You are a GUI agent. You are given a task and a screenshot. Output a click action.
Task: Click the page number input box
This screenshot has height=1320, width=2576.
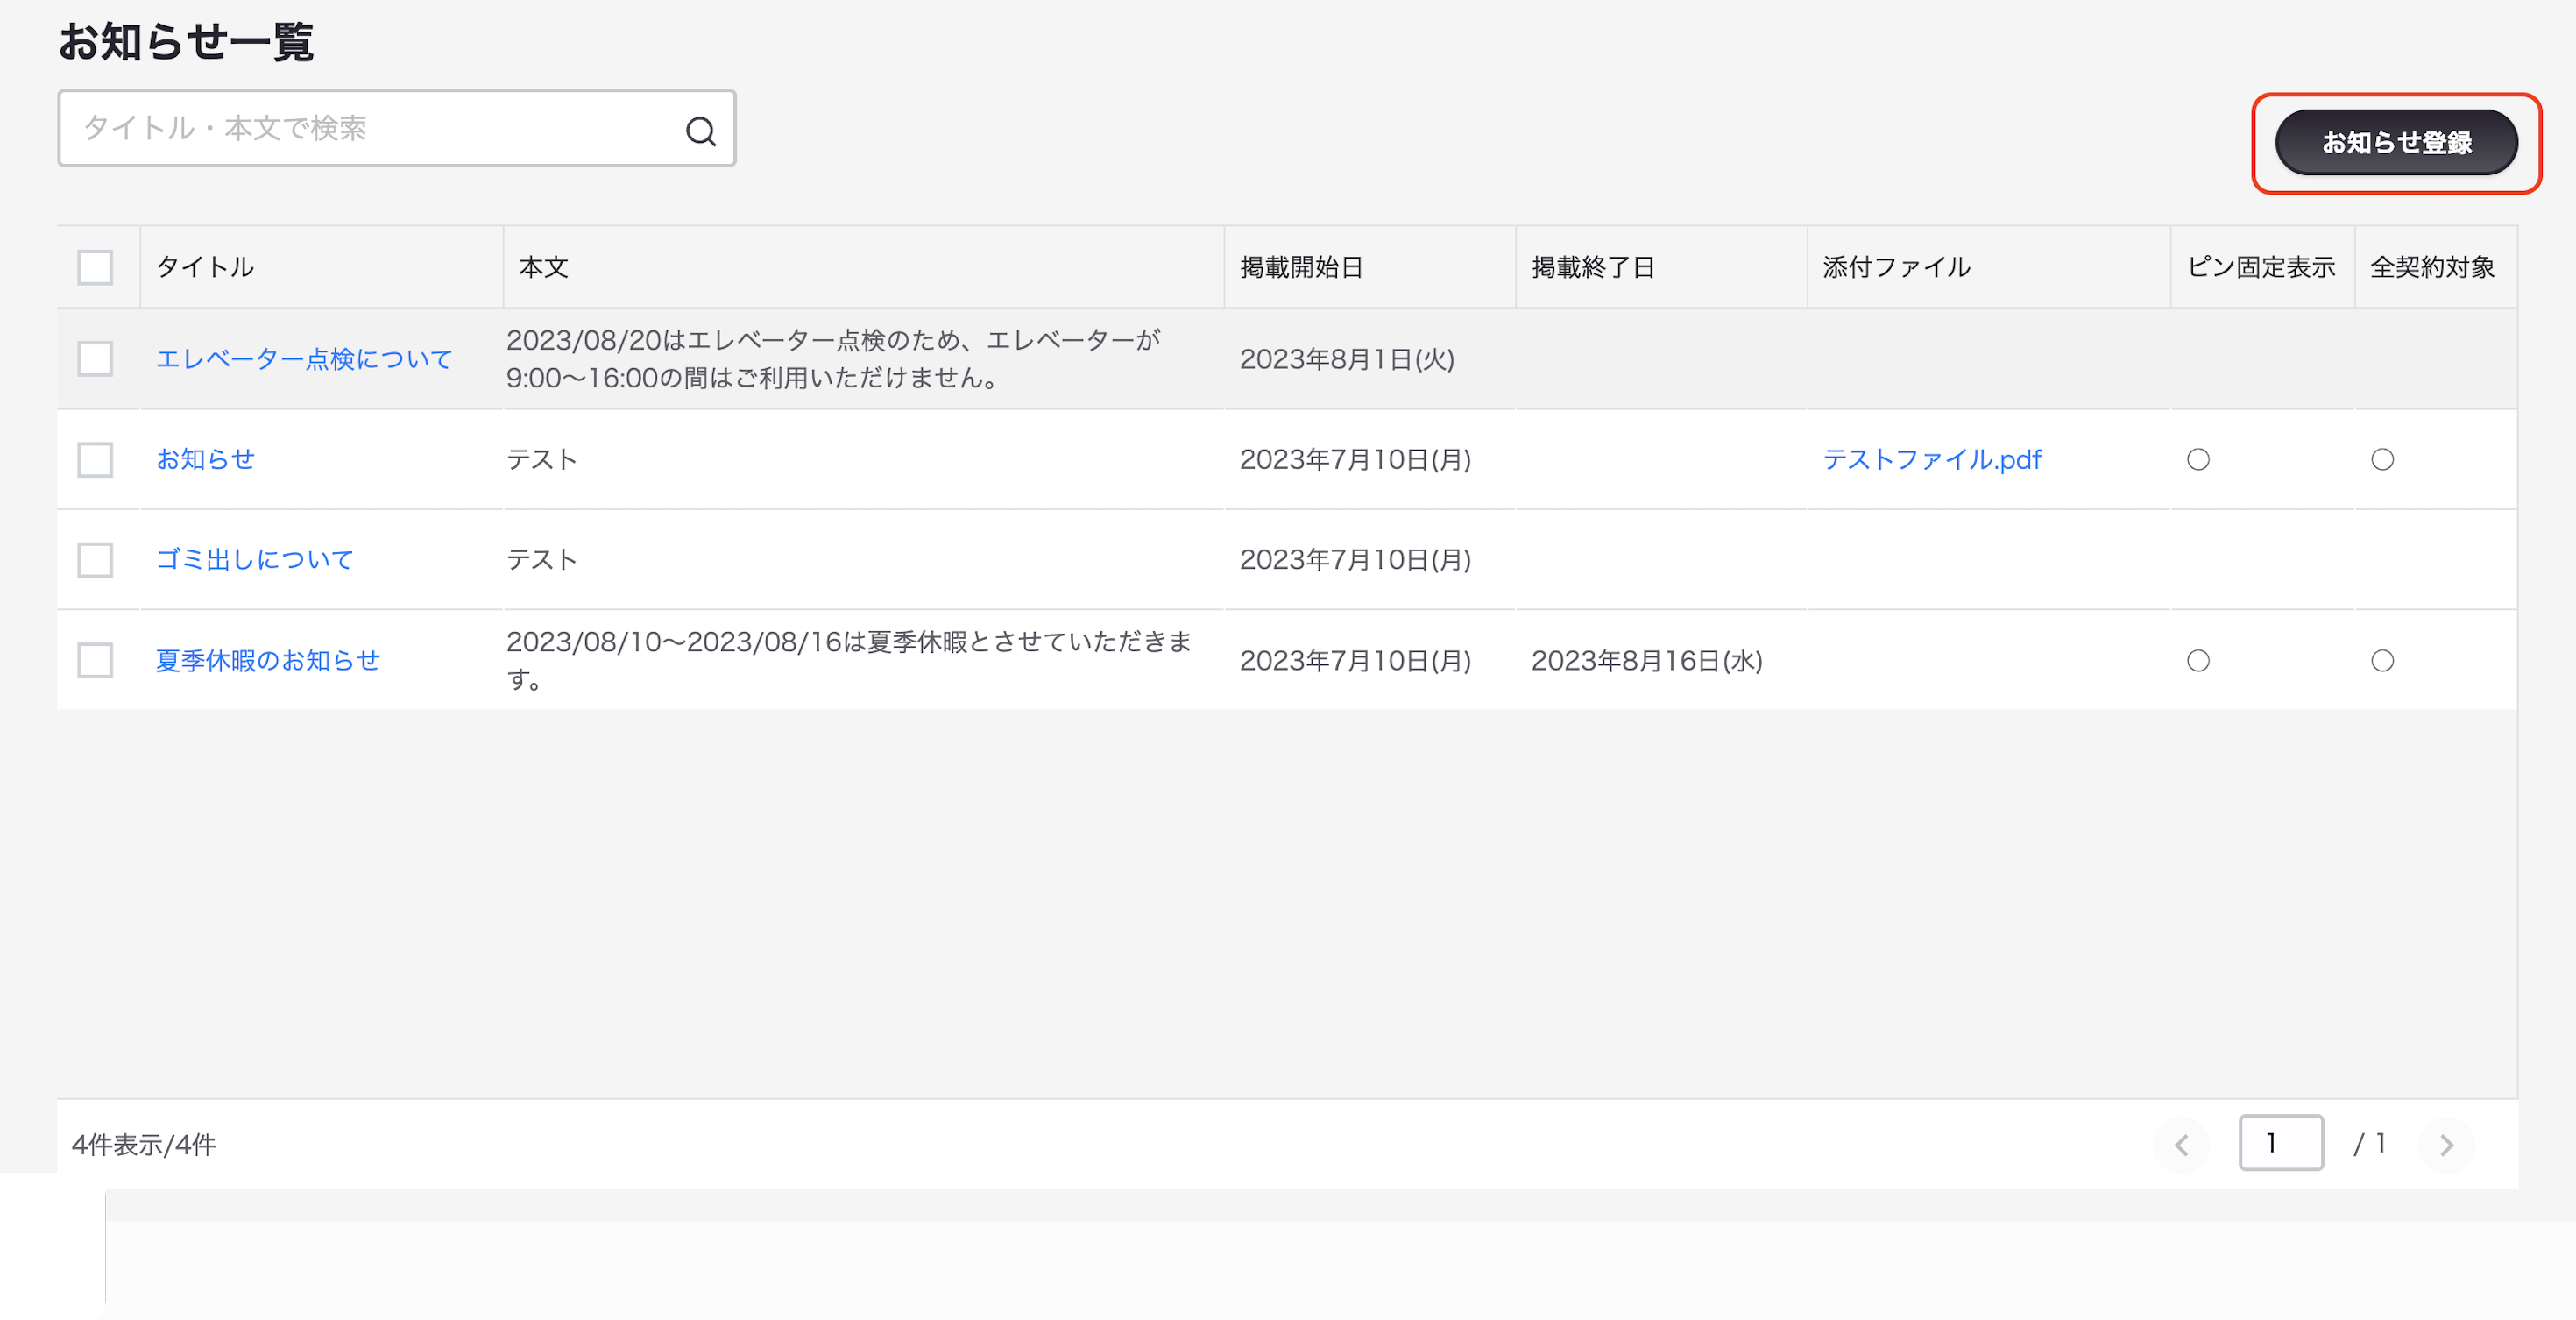tap(2280, 1143)
